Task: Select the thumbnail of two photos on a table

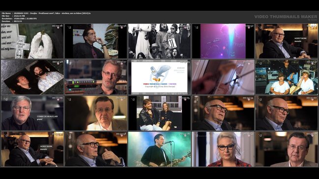Action: click(32, 77)
